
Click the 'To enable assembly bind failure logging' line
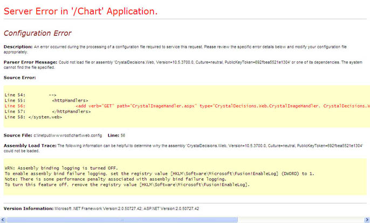click(x=160, y=174)
